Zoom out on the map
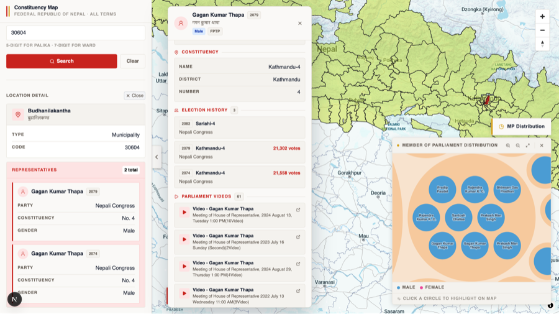559x314 pixels. tap(542, 30)
